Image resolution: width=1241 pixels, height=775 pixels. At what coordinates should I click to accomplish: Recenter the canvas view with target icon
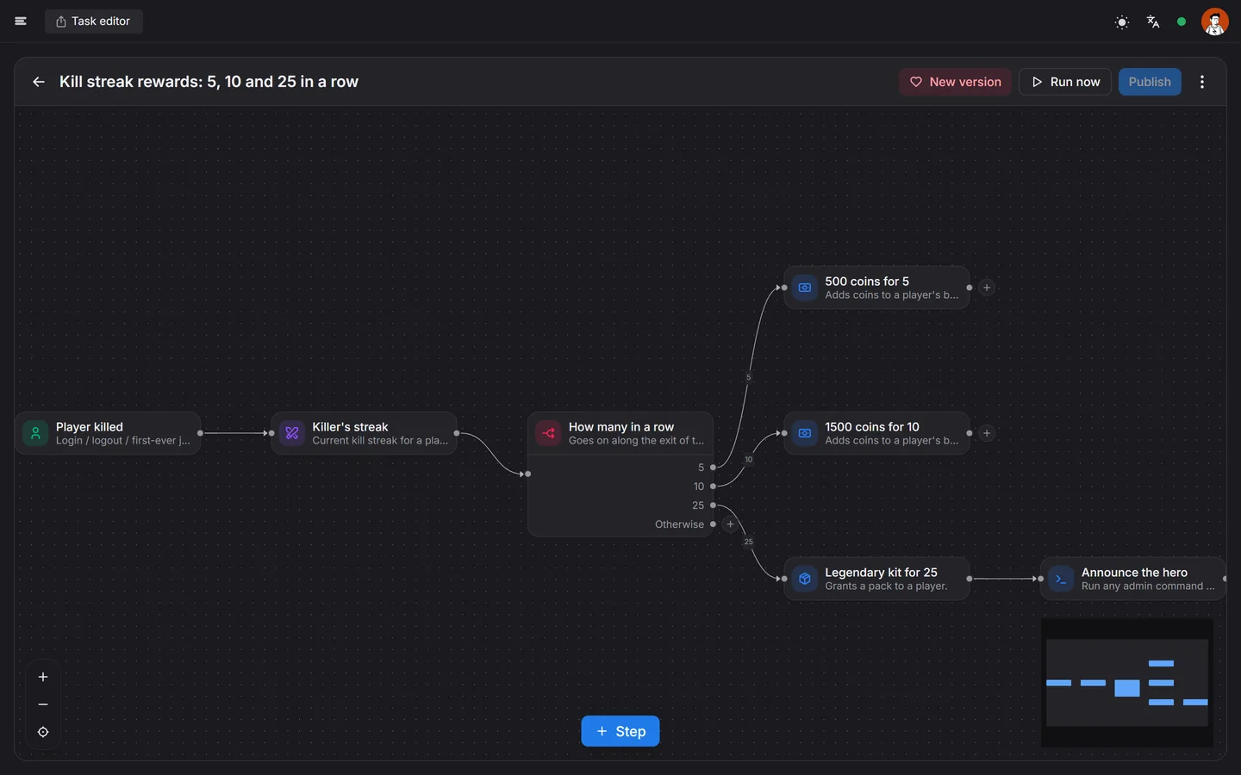point(43,732)
